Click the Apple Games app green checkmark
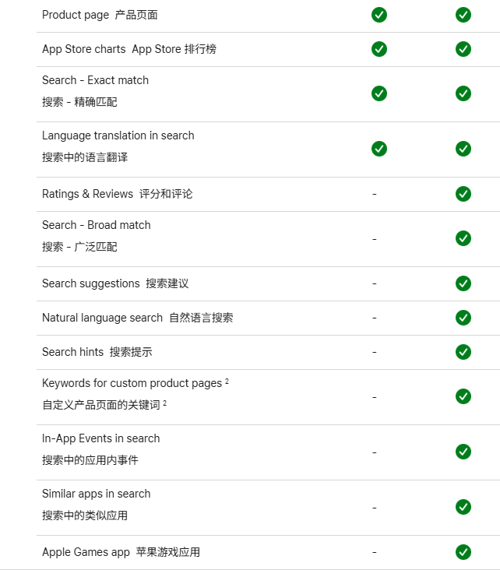This screenshot has height=570, width=500. (463, 552)
